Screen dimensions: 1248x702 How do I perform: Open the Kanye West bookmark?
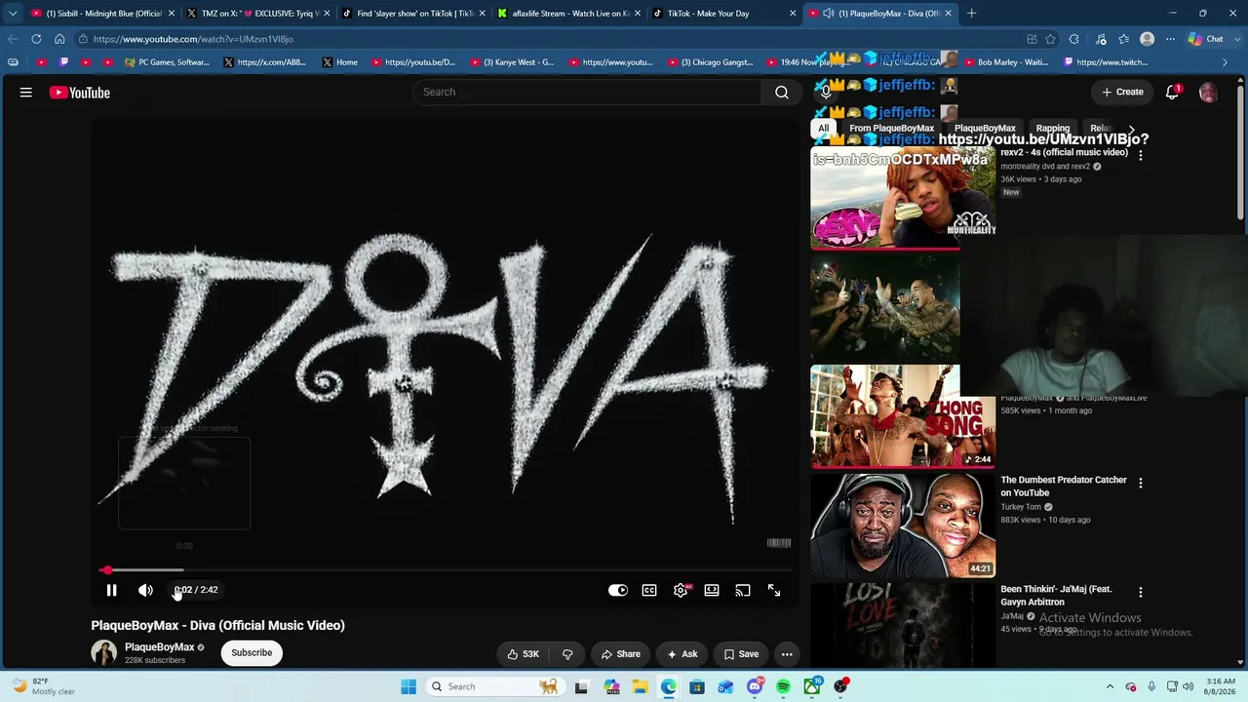(x=512, y=62)
